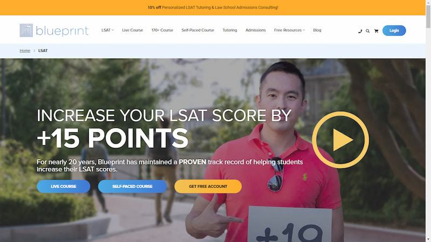Viewport: 431px width, 242px height.
Task: Follow the Home breadcrumb link
Action: point(25,51)
